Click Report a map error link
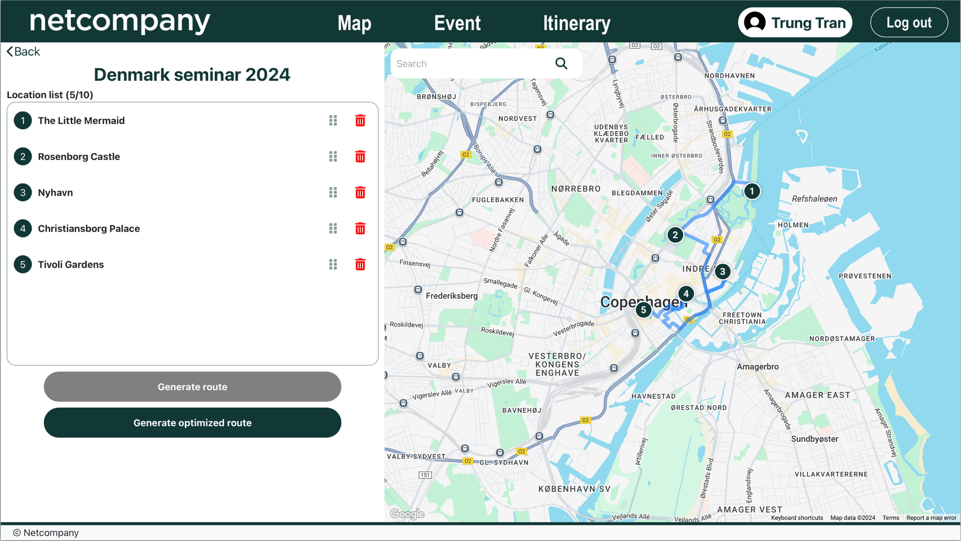Viewport: 961px width, 541px height. (x=931, y=518)
